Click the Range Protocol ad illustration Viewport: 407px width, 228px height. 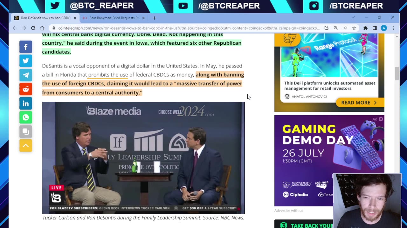pos(329,55)
